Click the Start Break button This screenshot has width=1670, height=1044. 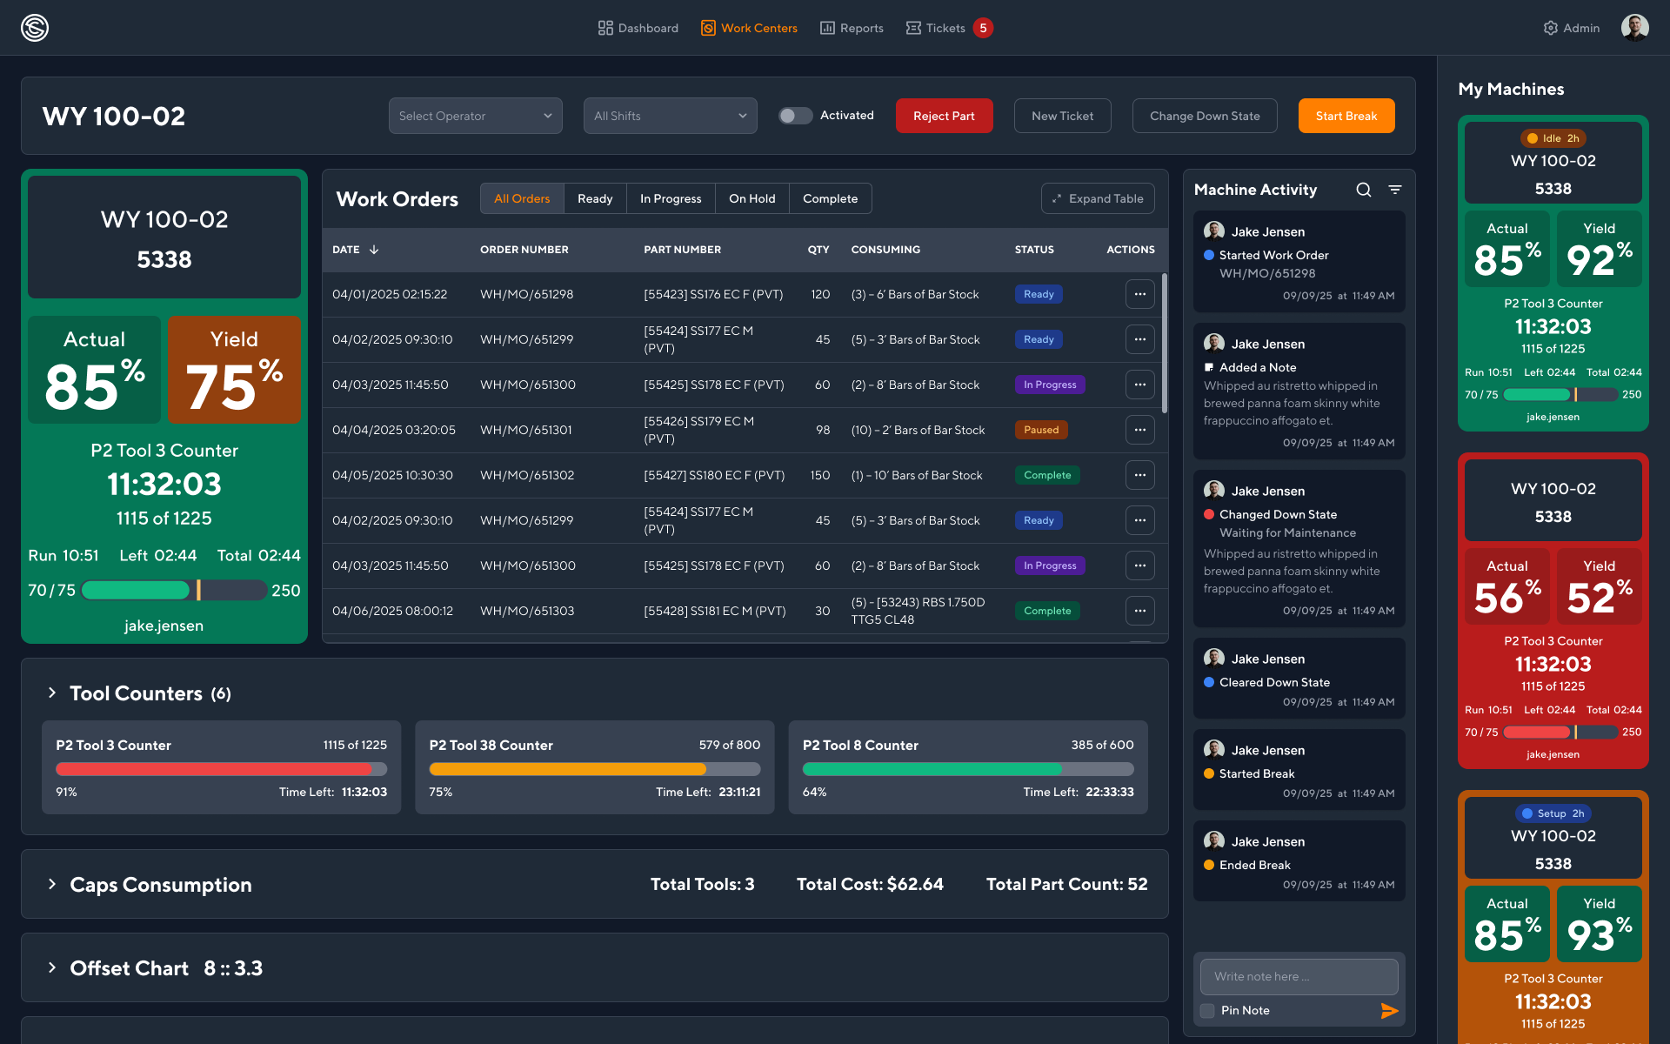click(x=1346, y=116)
